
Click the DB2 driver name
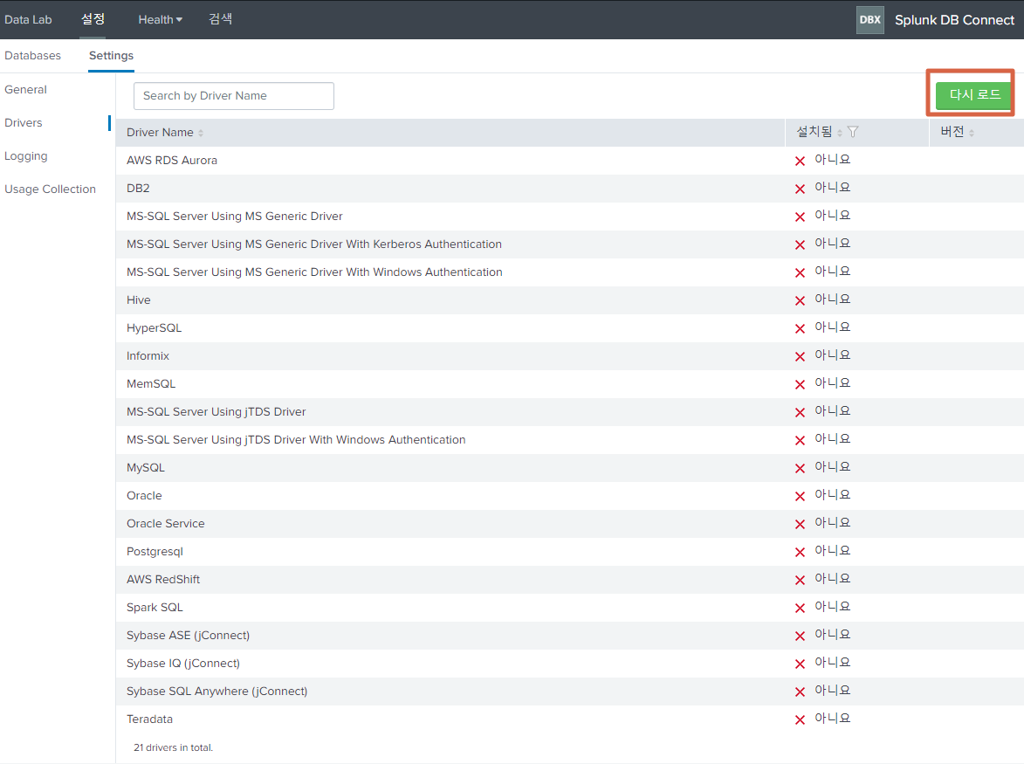pos(138,189)
